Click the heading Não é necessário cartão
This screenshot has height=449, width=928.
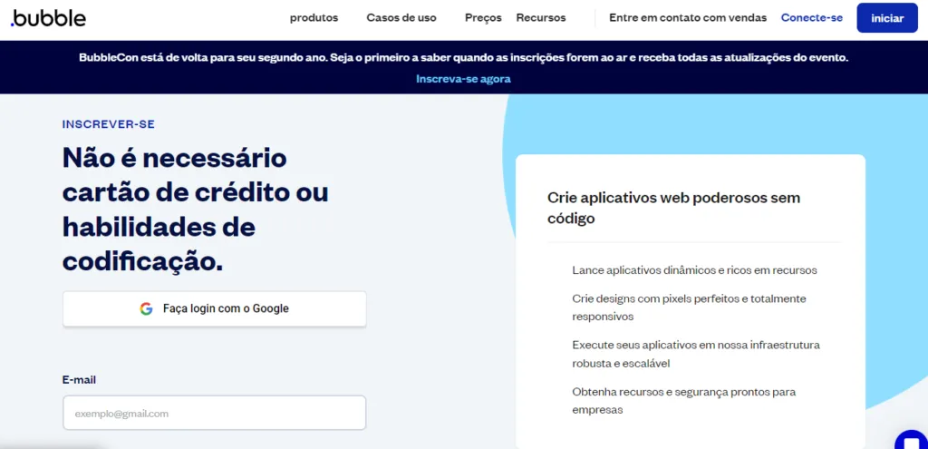click(x=196, y=210)
